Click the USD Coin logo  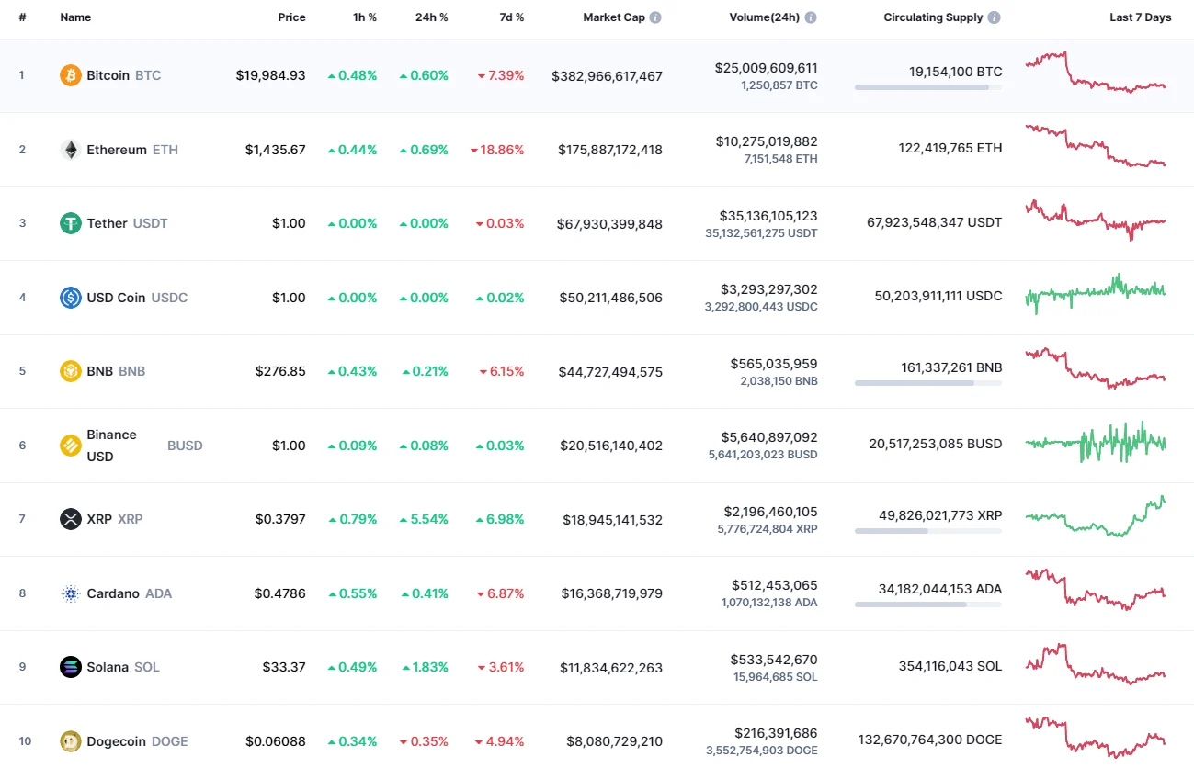70,297
